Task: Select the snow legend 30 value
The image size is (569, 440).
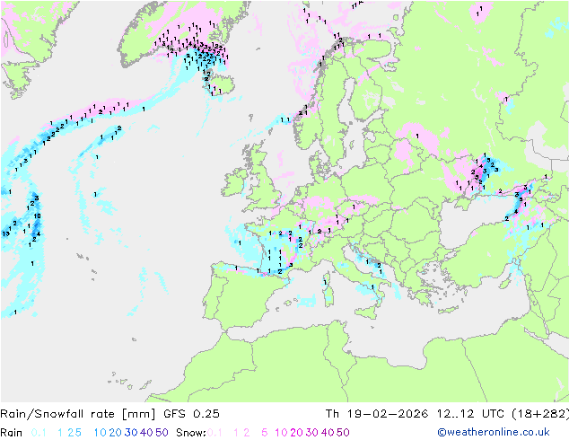Action: click(x=312, y=433)
